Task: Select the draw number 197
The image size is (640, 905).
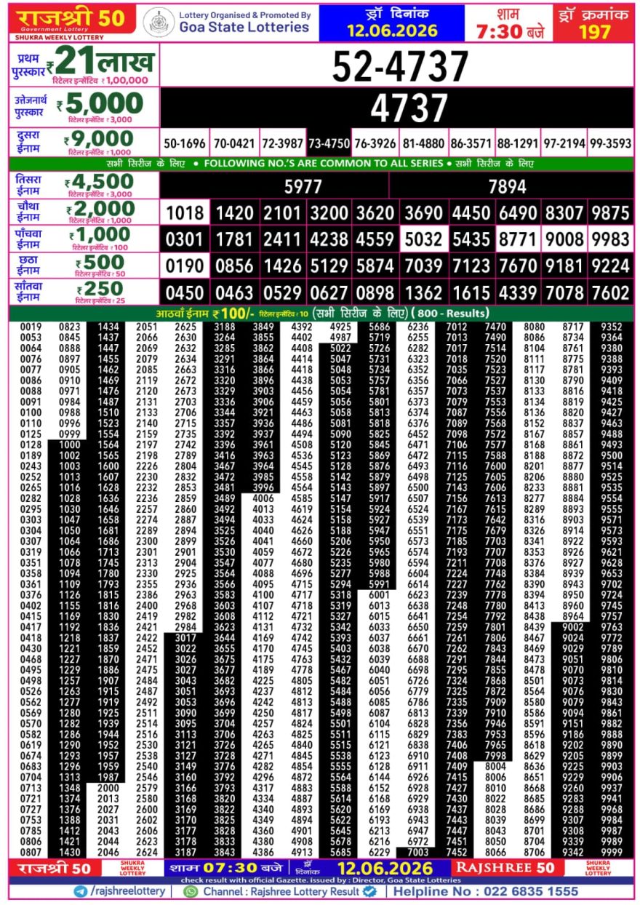Action: point(595,31)
